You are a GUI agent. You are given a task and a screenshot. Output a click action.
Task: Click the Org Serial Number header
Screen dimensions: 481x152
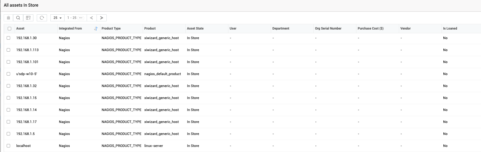tap(328, 28)
